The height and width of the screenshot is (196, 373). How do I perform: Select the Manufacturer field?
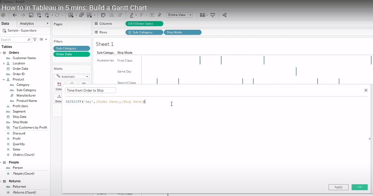(x=26, y=95)
